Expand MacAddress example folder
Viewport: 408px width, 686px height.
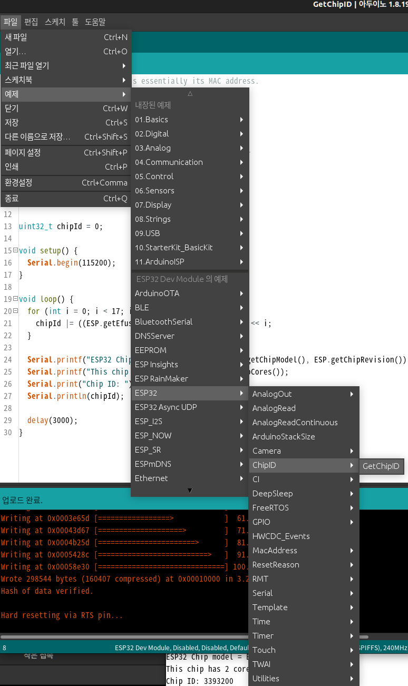click(304, 551)
